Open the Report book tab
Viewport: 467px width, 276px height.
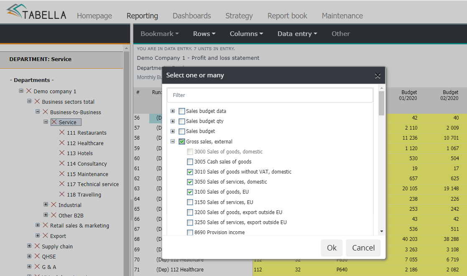click(287, 16)
